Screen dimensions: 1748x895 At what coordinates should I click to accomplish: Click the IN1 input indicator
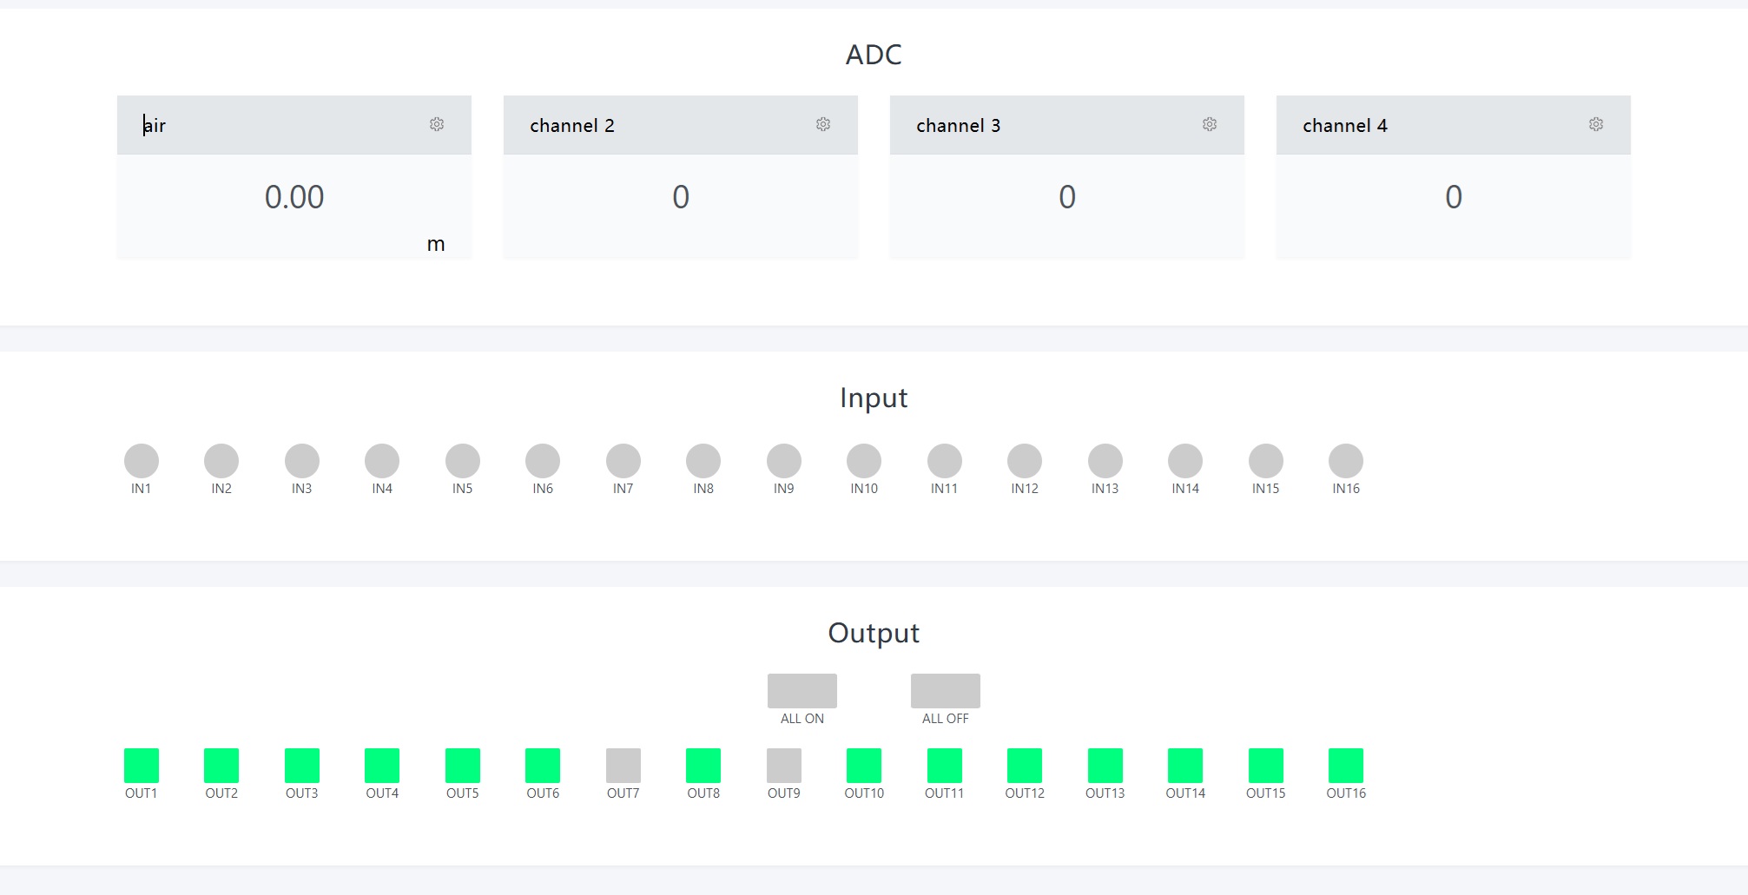142,461
